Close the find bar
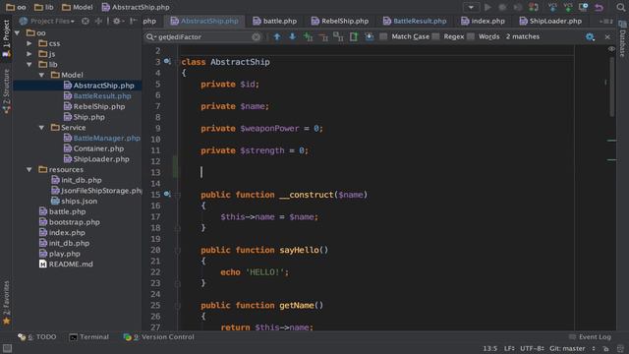The height and width of the screenshot is (354, 629). [x=607, y=37]
